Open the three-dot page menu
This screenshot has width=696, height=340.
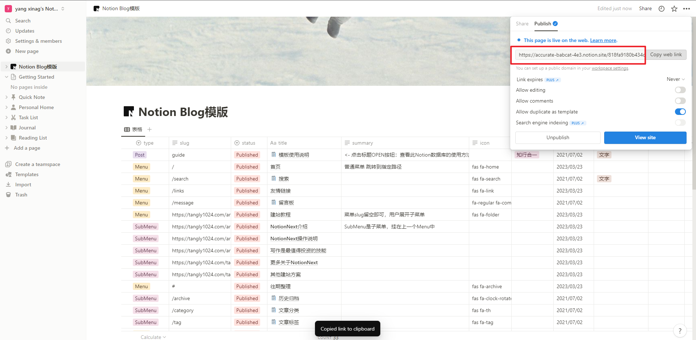point(687,9)
